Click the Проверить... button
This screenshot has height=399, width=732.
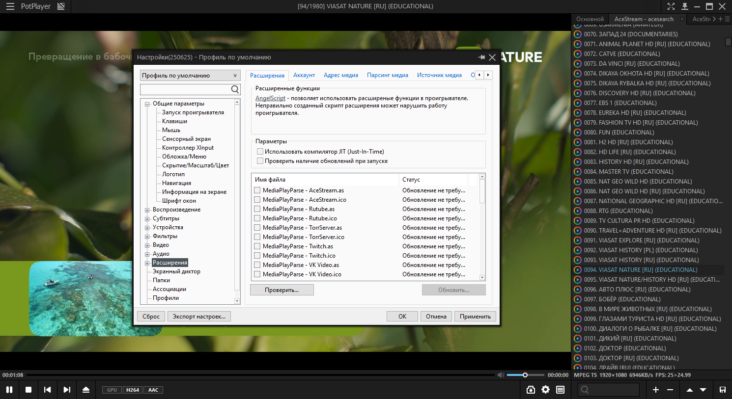pos(282,290)
